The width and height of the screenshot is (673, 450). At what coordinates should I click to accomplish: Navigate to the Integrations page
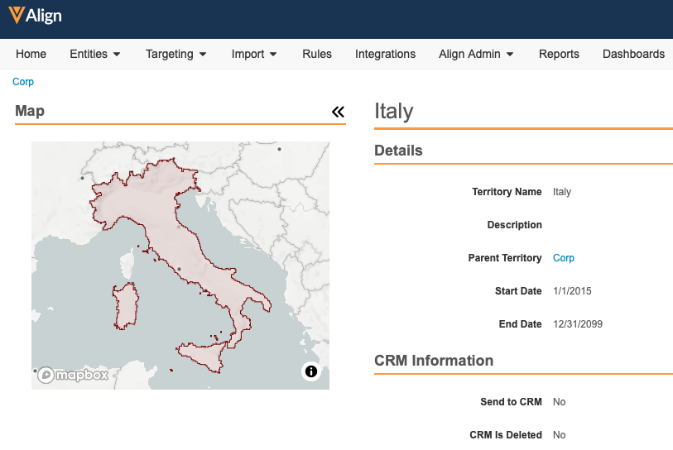coord(385,54)
